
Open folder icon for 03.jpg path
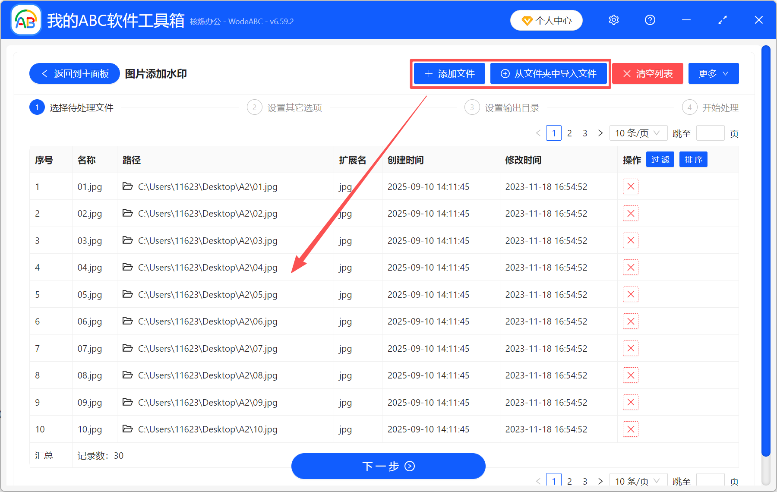tap(127, 240)
